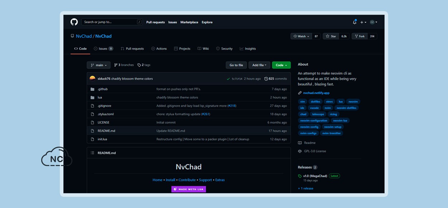448x208 pixels.
Task: View the + 1 release link
Action: 305,188
